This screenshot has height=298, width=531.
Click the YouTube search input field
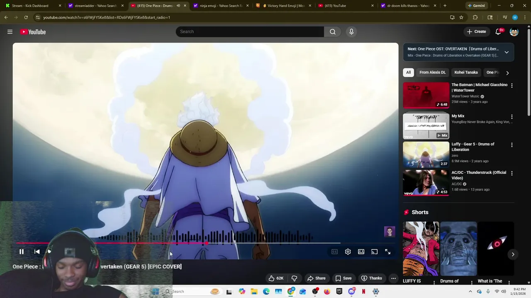250,32
